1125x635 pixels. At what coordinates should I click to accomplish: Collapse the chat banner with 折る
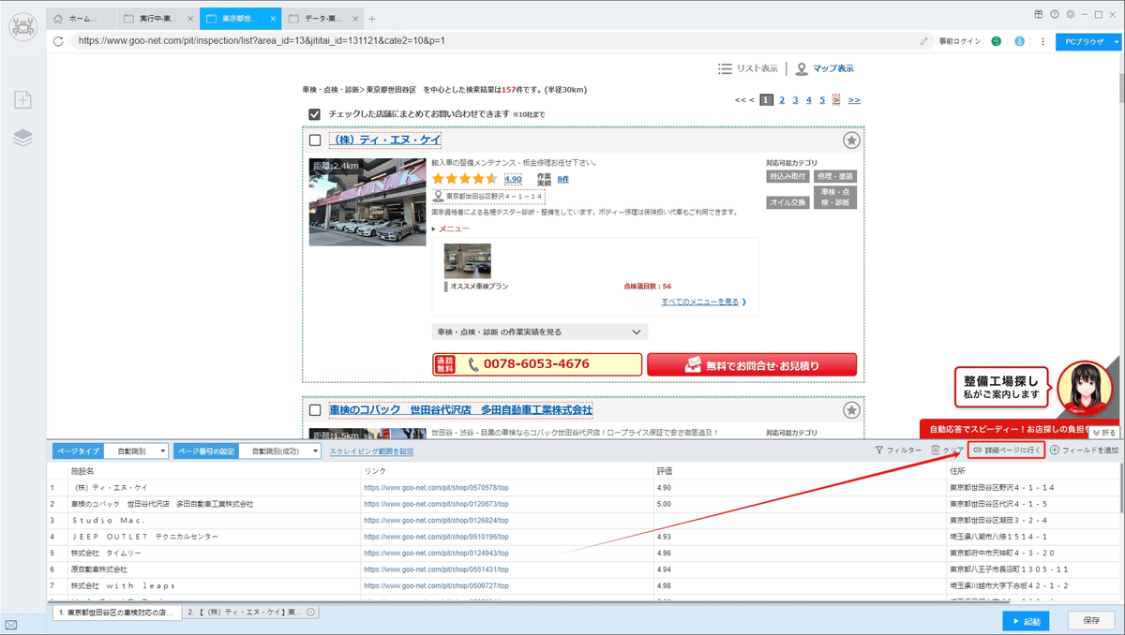pos(1103,433)
